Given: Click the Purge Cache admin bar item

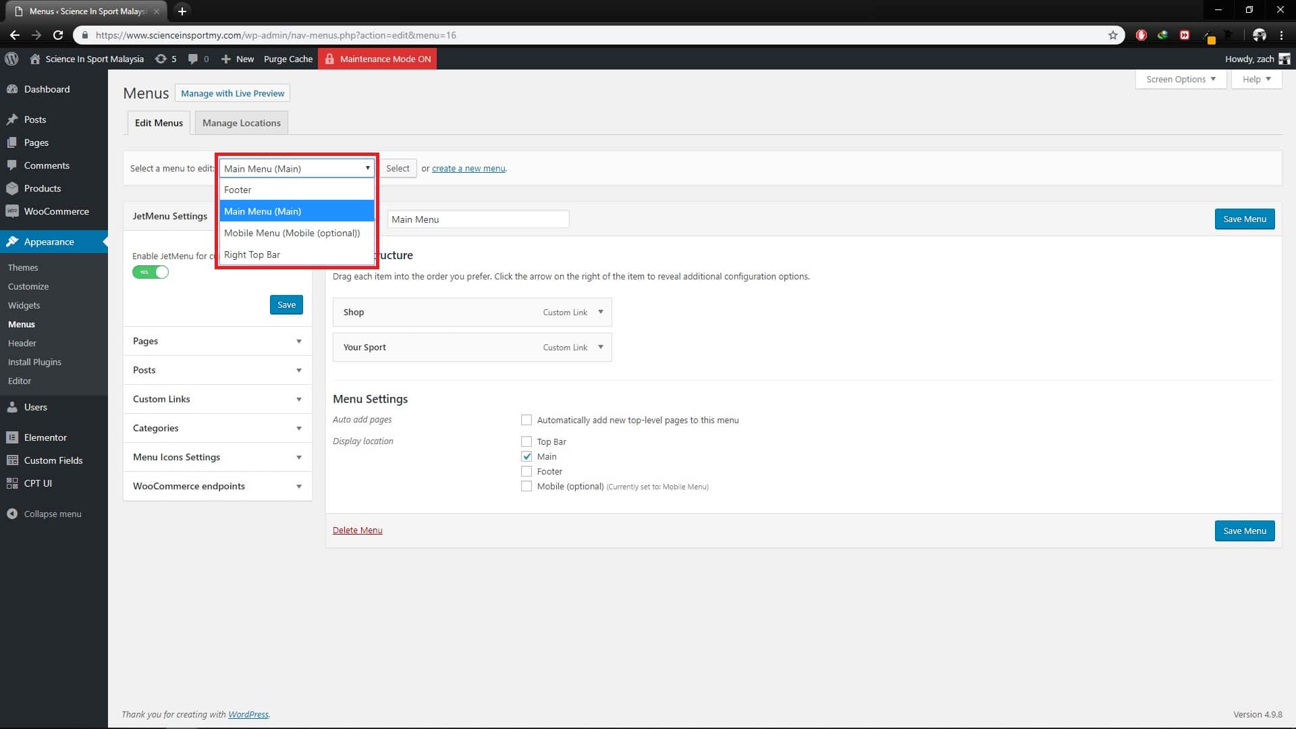Looking at the screenshot, I should pos(288,59).
